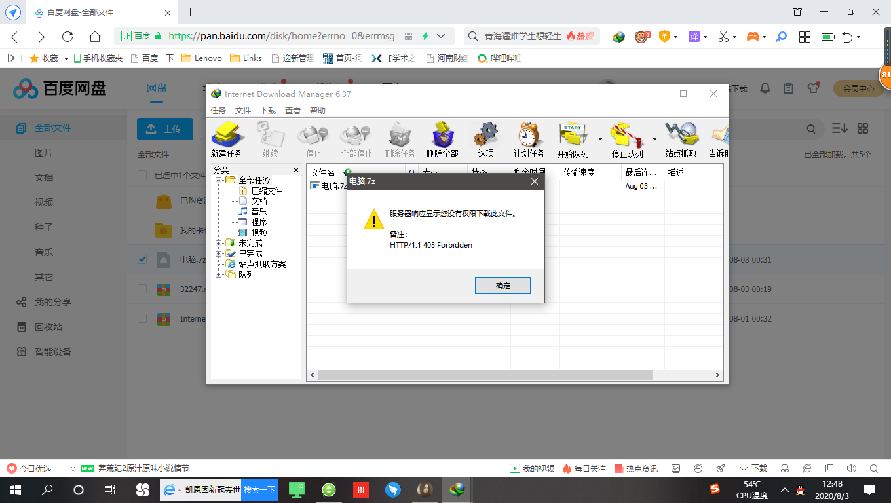Click the 开始队列 (start queue) icon

click(x=572, y=140)
